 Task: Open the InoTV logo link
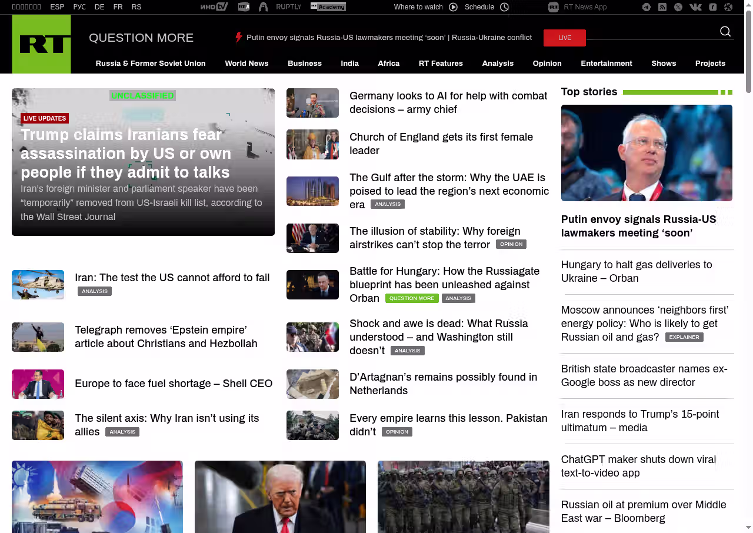(x=214, y=7)
